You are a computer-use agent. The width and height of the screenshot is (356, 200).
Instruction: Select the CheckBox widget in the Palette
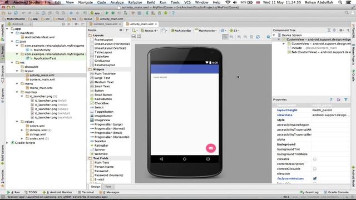click(101, 103)
